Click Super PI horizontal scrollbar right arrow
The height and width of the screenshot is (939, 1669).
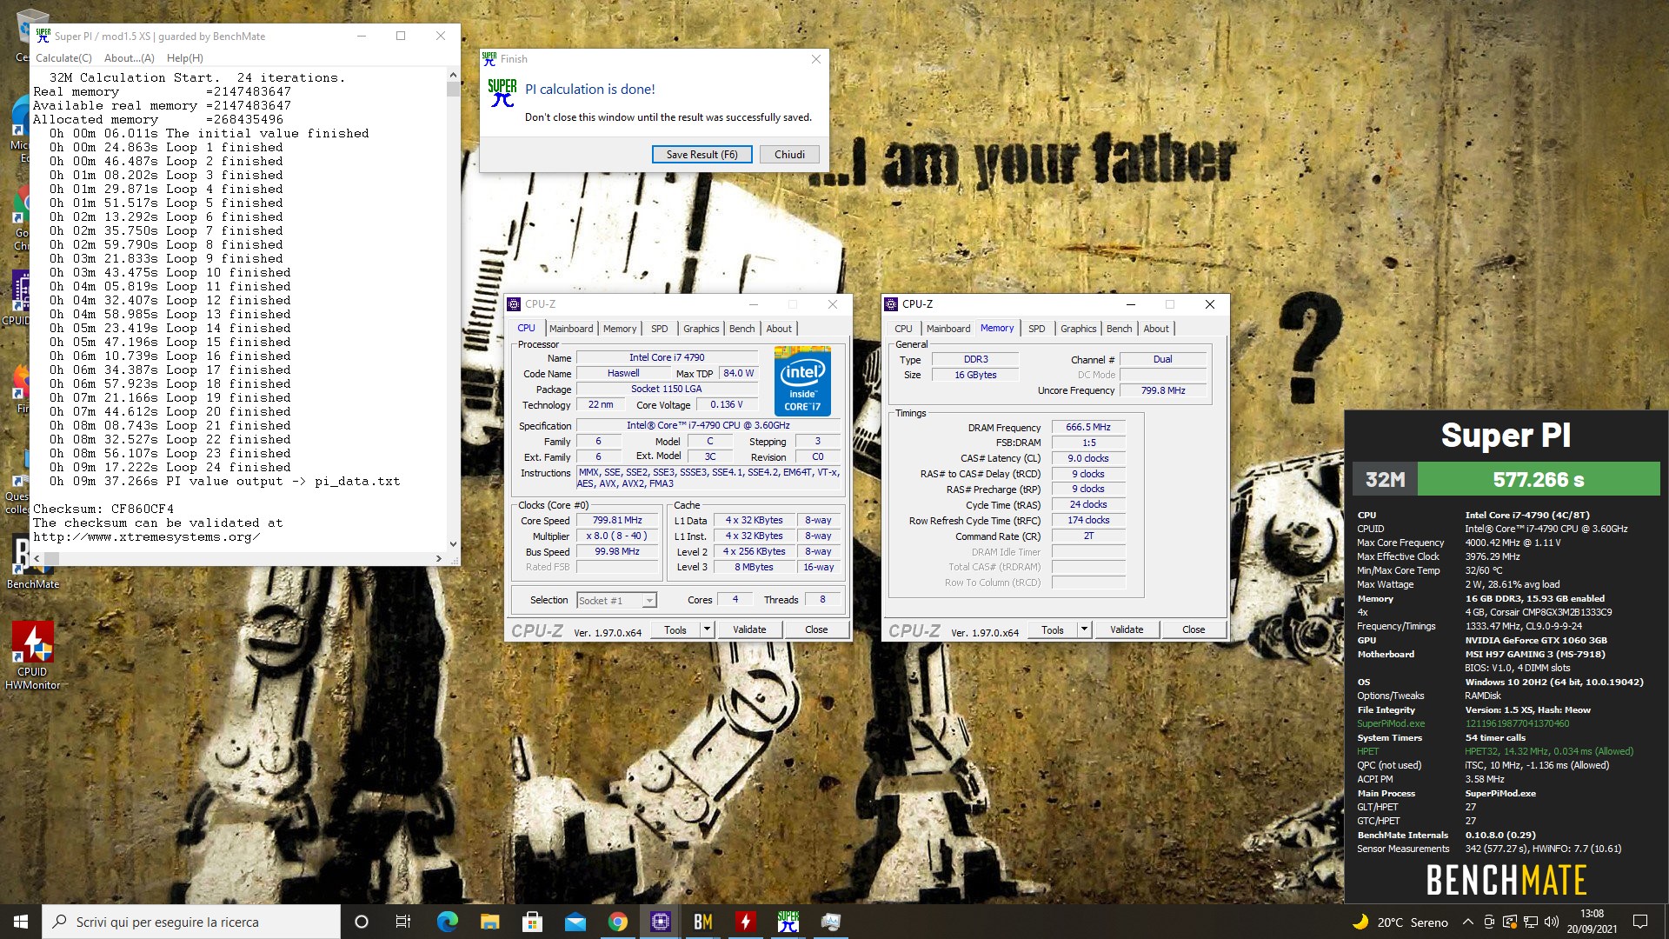coord(438,558)
